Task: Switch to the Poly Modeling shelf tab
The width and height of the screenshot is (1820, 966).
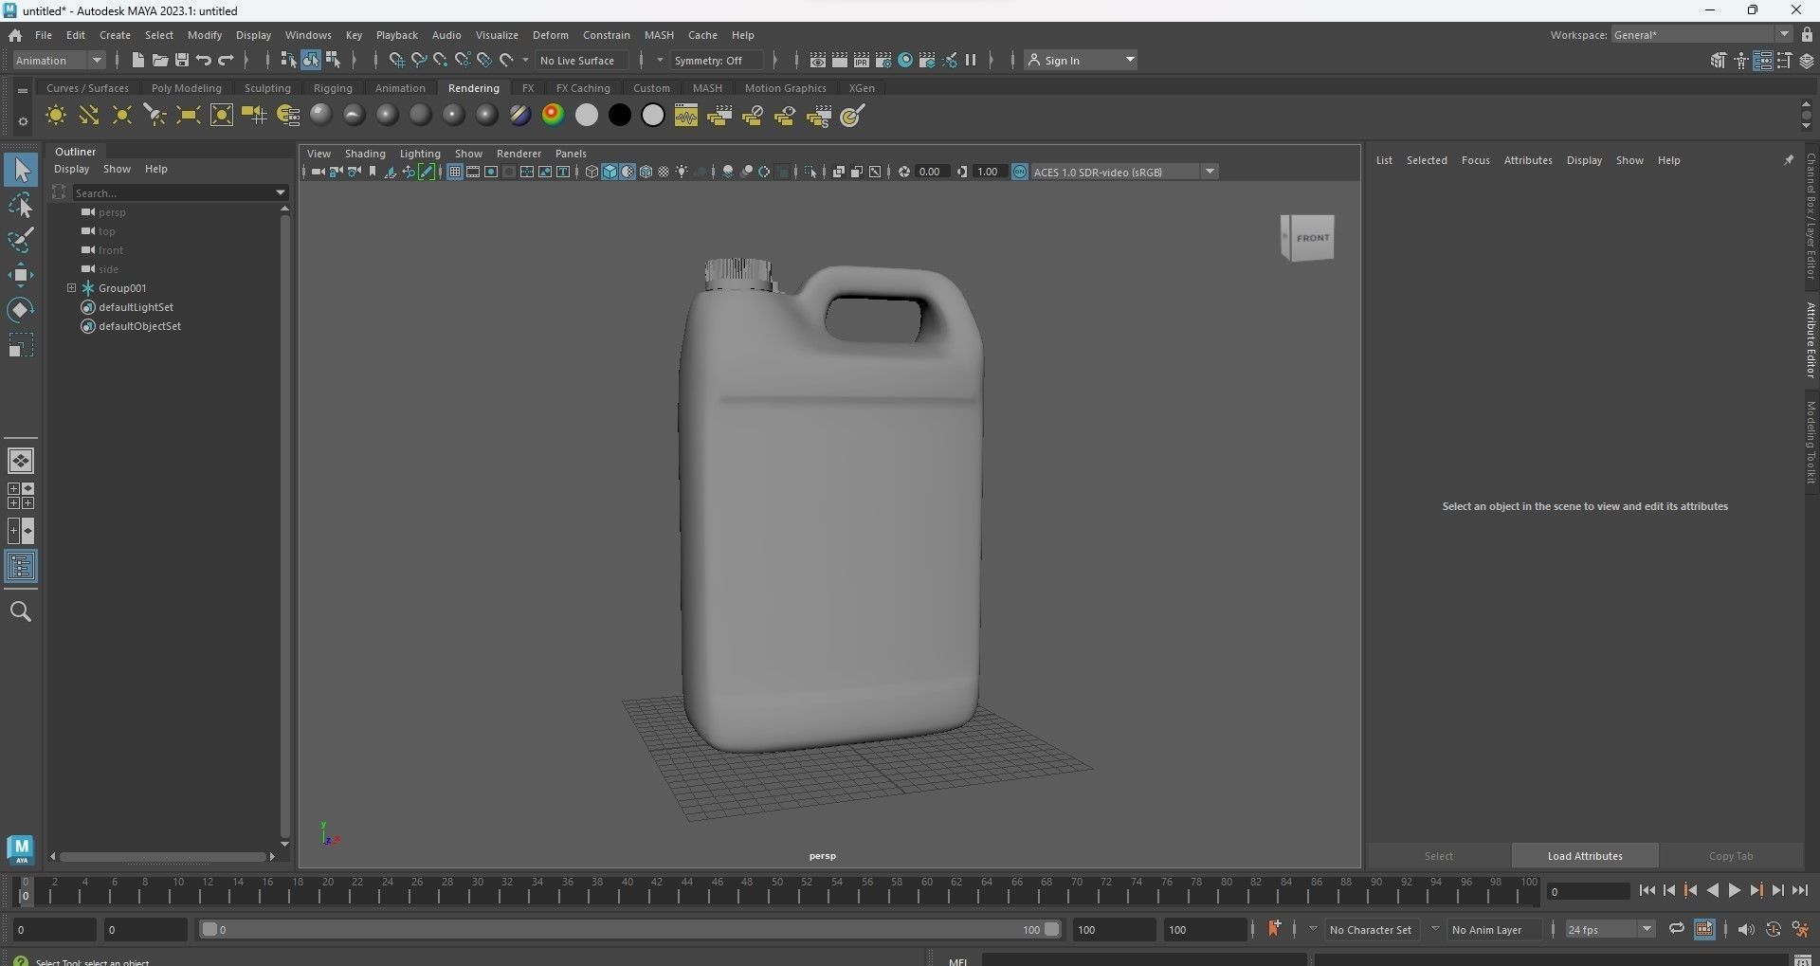Action: coord(187,88)
